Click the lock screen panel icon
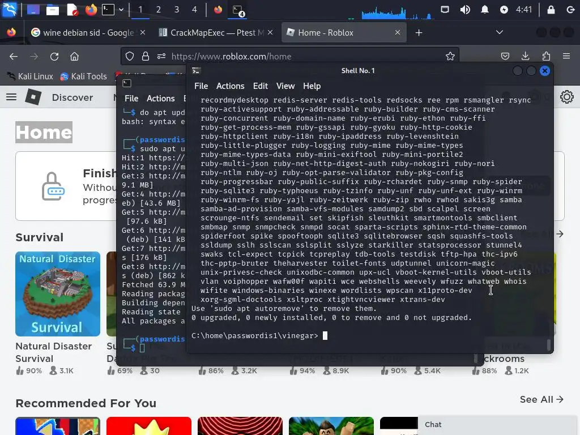The height and width of the screenshot is (435, 580). pos(551,10)
